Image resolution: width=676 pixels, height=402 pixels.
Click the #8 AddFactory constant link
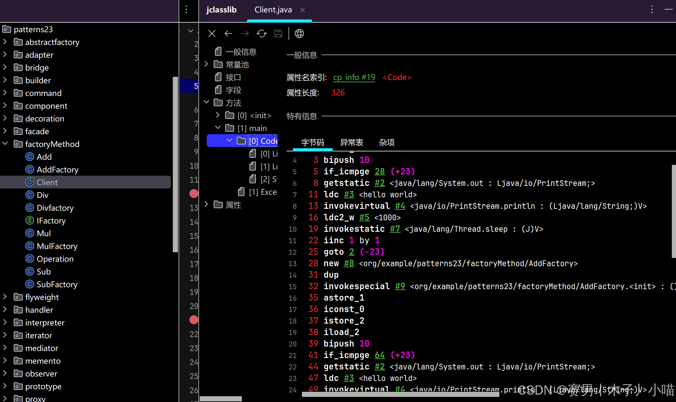click(349, 264)
